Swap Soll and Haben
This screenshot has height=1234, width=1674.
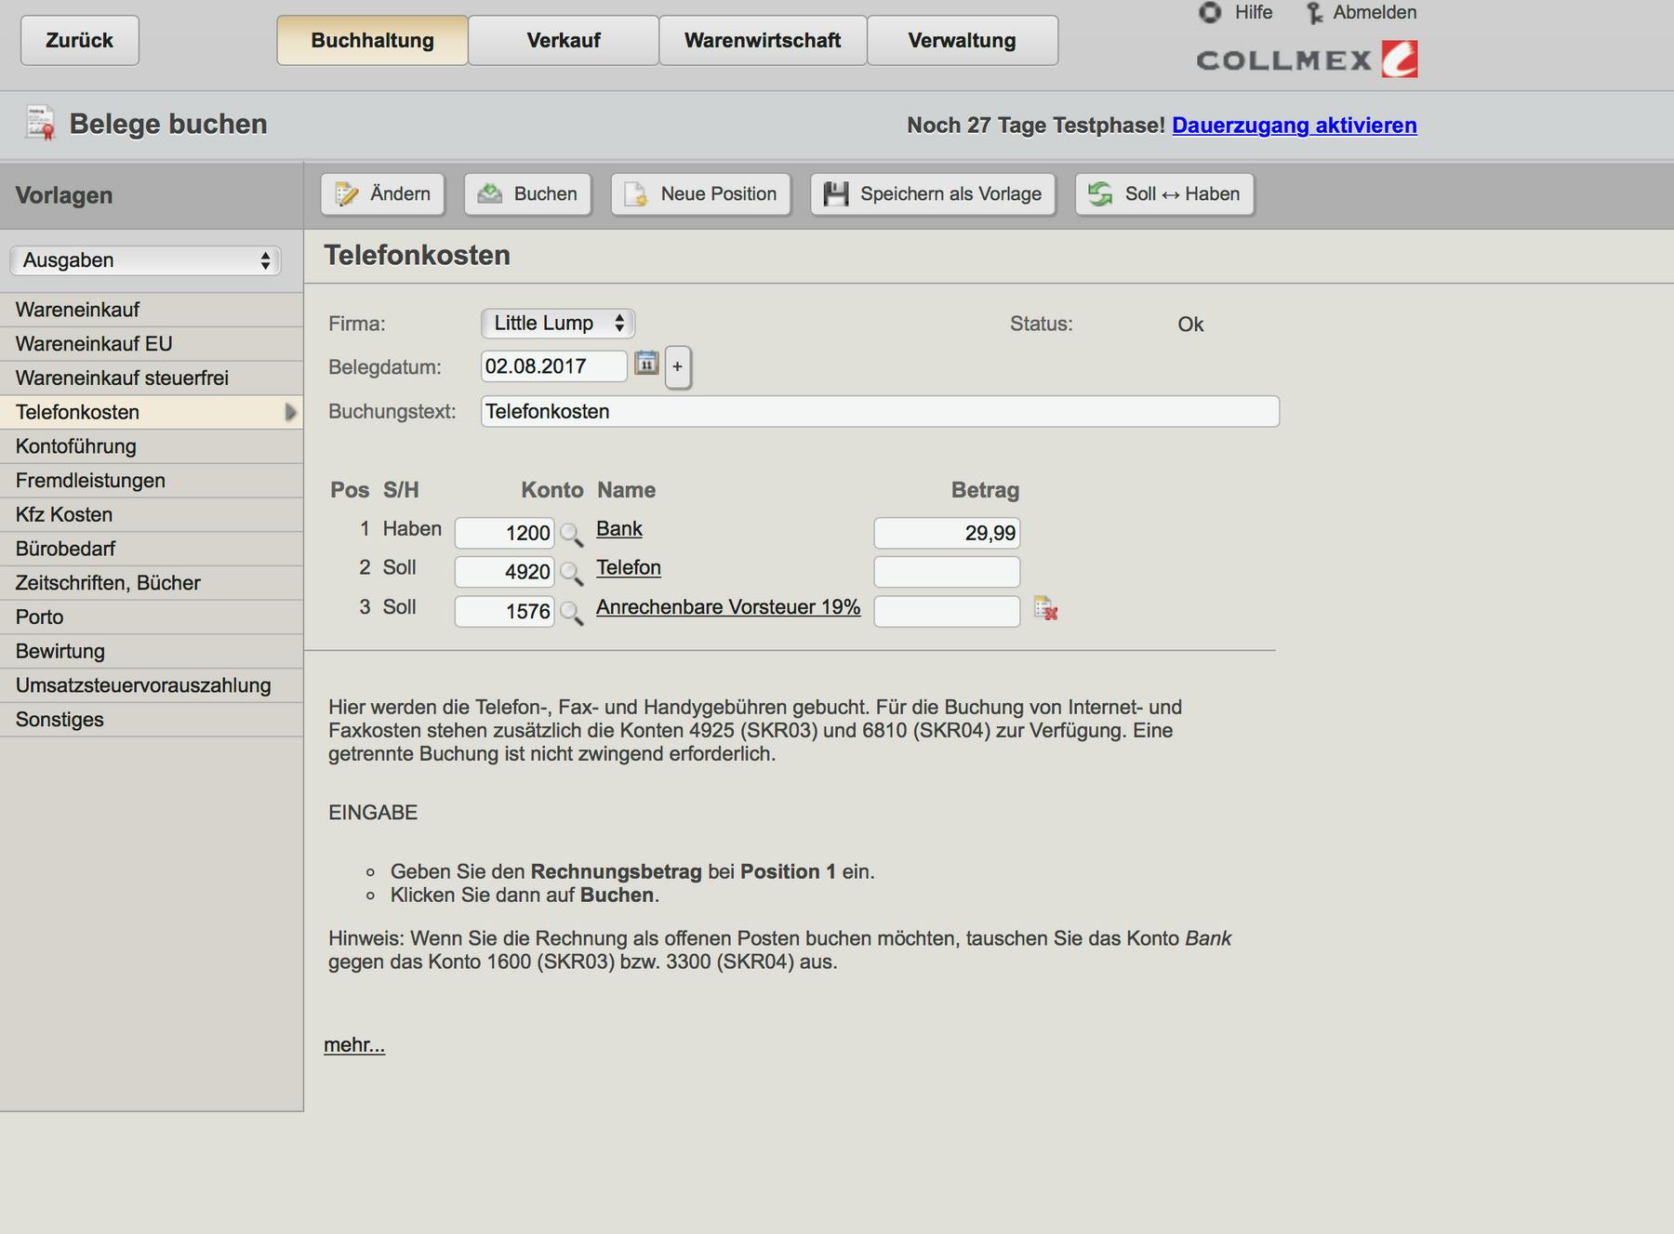[1164, 194]
